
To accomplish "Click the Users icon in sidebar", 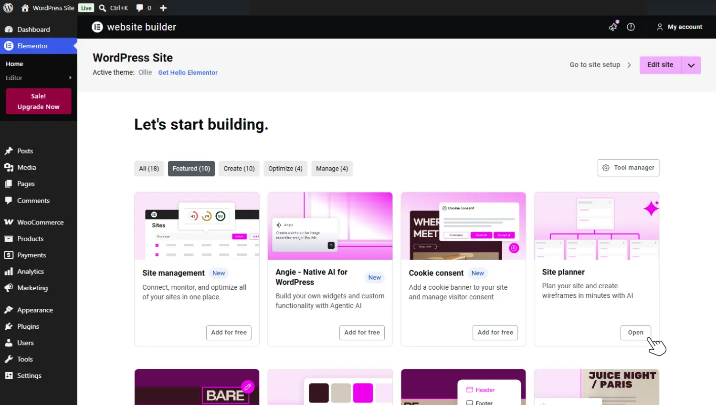I will click(x=9, y=343).
